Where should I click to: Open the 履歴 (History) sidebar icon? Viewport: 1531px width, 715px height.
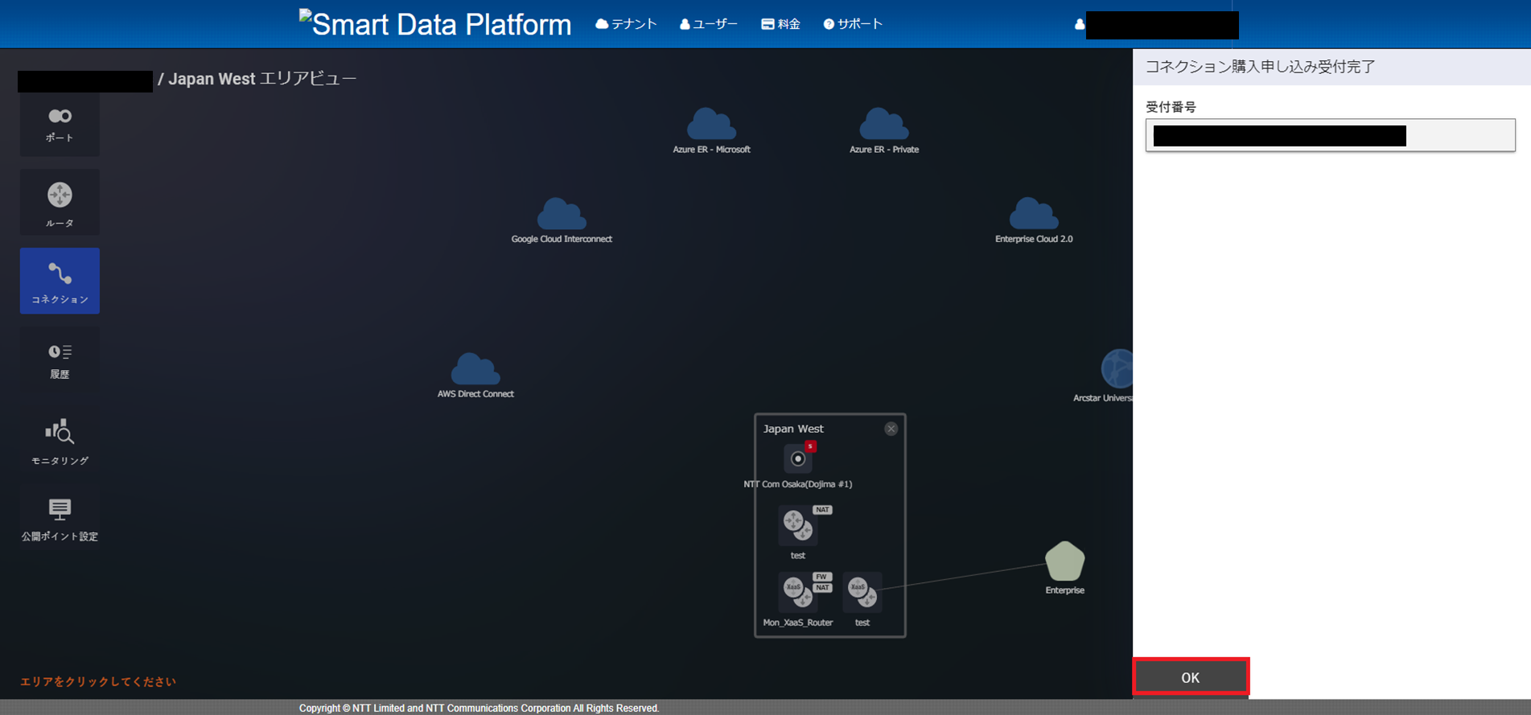click(60, 360)
